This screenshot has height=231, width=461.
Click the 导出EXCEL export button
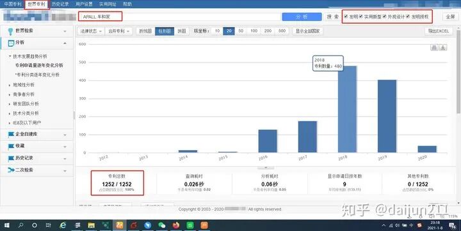tap(439, 31)
